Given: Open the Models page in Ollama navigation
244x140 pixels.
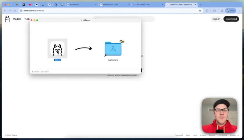Looking at the screenshot, I should point(17,19).
